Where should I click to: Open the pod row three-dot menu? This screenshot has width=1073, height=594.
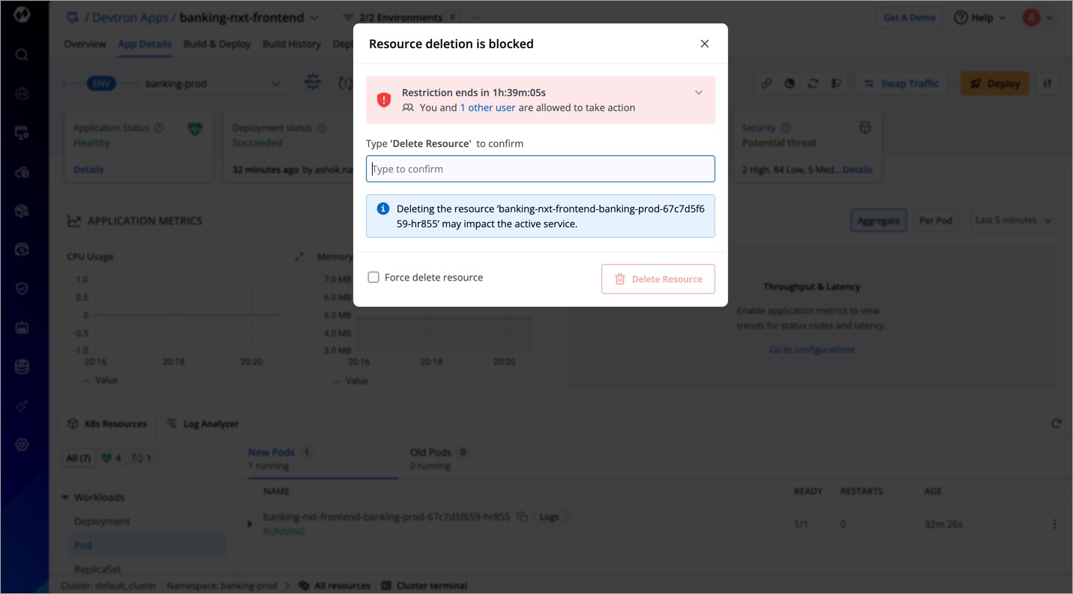(x=1054, y=524)
